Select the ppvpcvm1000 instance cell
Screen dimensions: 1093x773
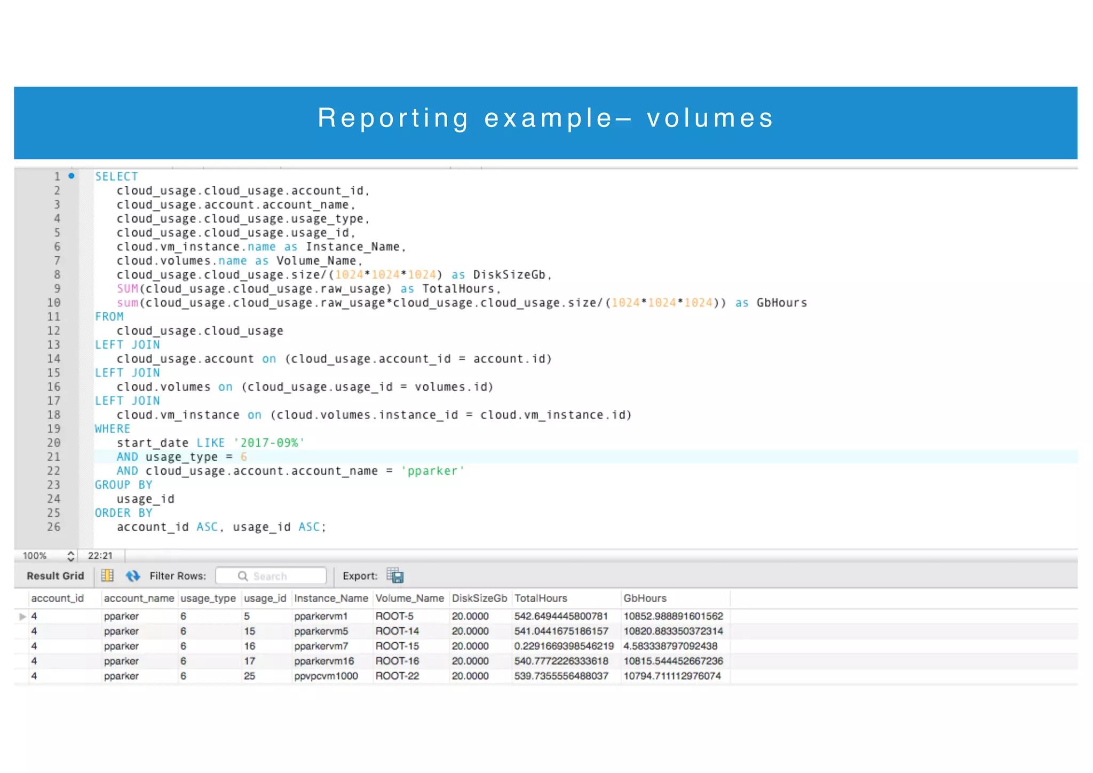point(326,676)
